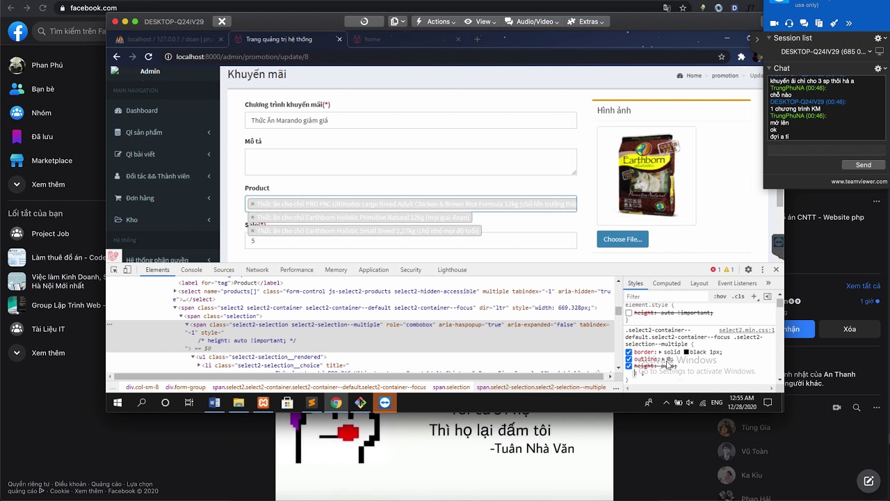Uncheck the outline 0 property
Screen dimensions: 890x501
(x=629, y=359)
